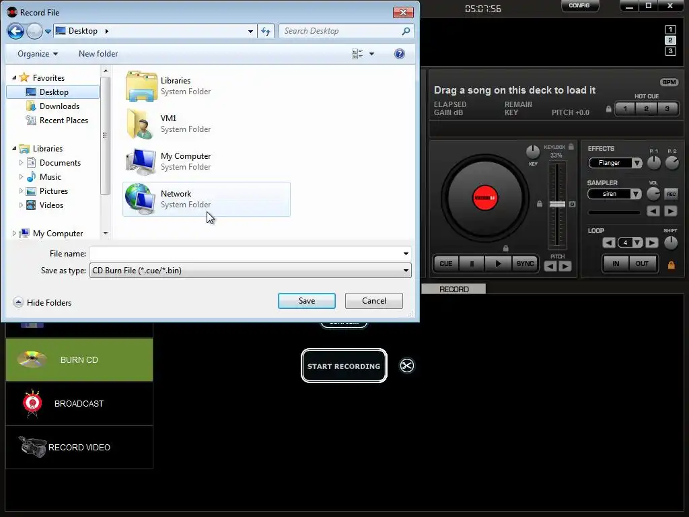Select the Network system folder item
Viewport: 689px width, 517px height.
(x=206, y=199)
